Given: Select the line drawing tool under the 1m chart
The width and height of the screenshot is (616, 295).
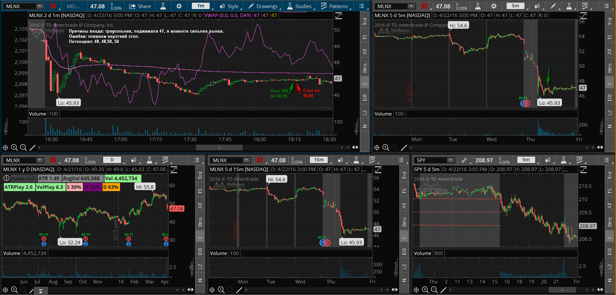Looking at the screenshot, I should (x=32, y=147).
